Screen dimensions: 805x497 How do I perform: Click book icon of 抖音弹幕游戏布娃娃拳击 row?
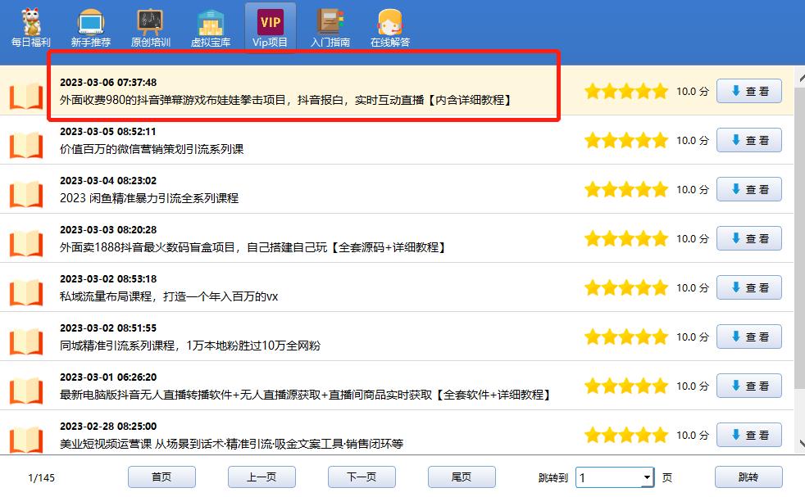coord(26,96)
